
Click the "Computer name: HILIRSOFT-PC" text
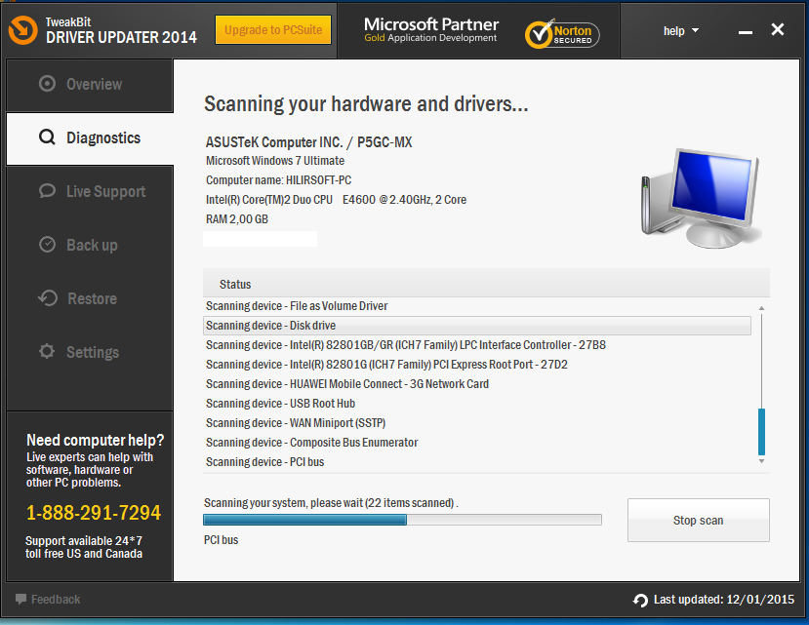[278, 180]
